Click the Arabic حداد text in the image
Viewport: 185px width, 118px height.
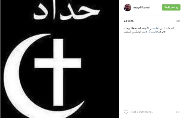tap(67, 11)
